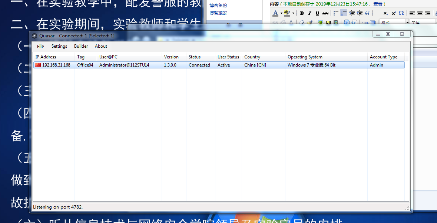Click the text highlight color icon
Screen dimensions: 437x223
pyautogui.click(x=287, y=13)
